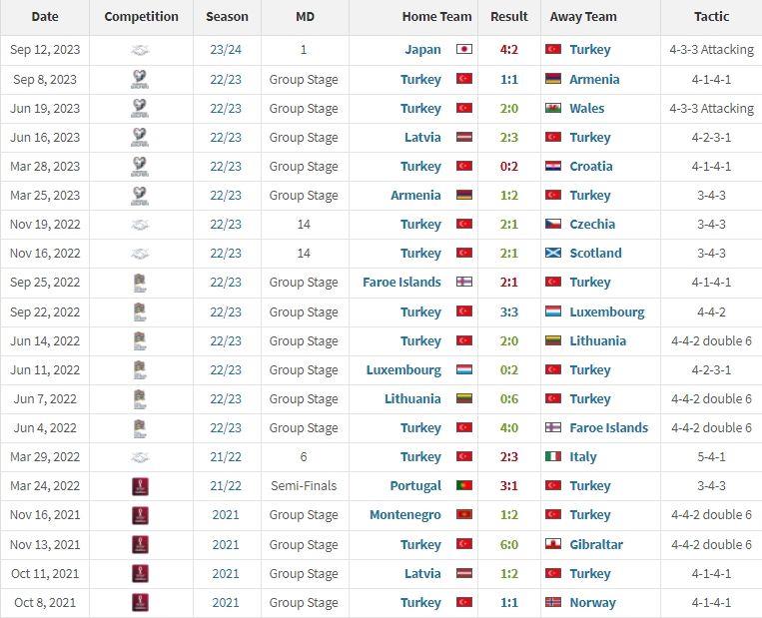Click friendly handshake icon for Nov 19, 2022
The width and height of the screenshot is (762, 618).
[x=140, y=225]
